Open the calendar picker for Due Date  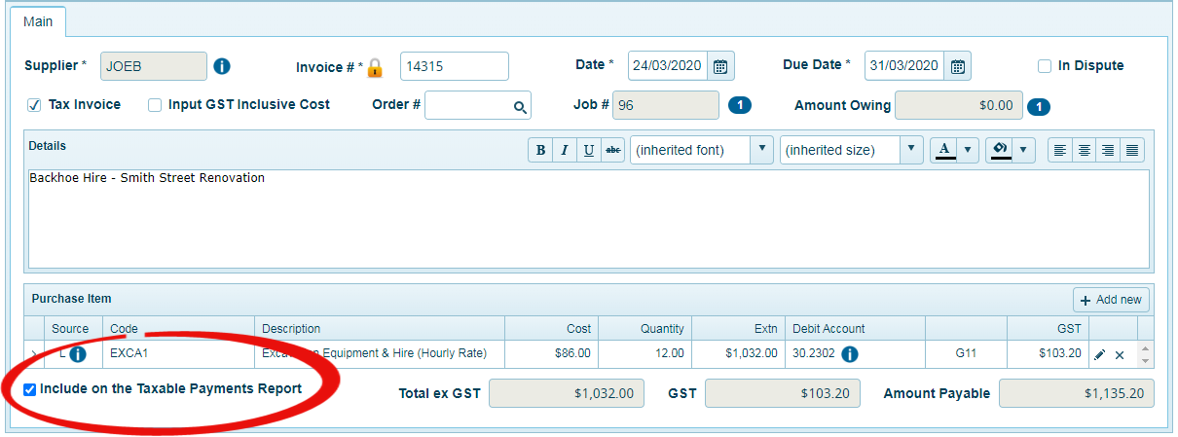tap(958, 66)
